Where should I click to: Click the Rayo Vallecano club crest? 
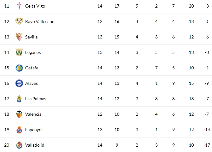point(19,21)
